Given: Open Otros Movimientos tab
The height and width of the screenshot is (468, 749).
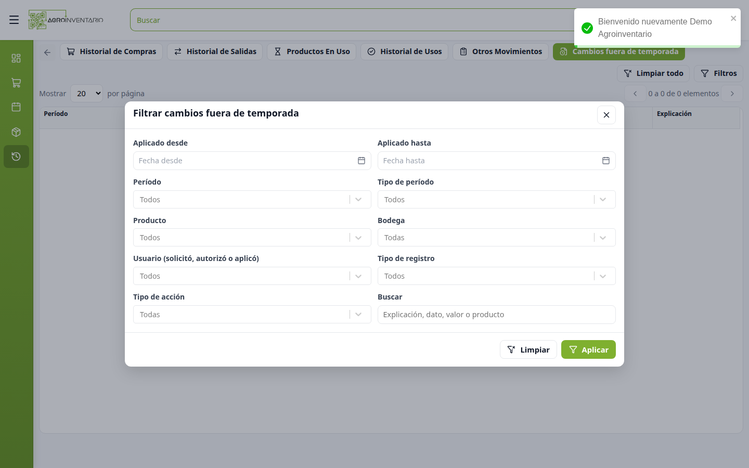Looking at the screenshot, I should point(500,51).
